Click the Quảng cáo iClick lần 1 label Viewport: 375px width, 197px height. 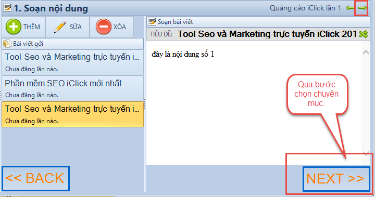click(305, 8)
